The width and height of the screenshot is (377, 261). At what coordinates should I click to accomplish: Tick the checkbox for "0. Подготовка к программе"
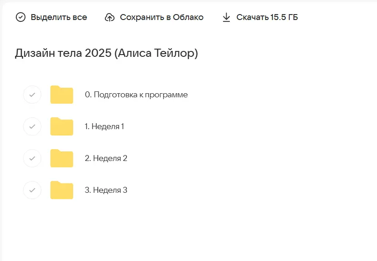[x=32, y=95]
